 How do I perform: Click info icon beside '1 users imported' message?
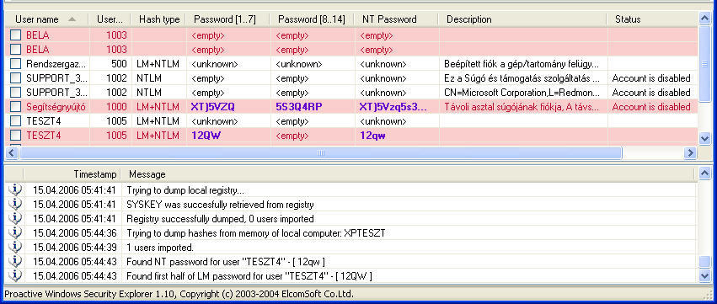[x=15, y=248]
